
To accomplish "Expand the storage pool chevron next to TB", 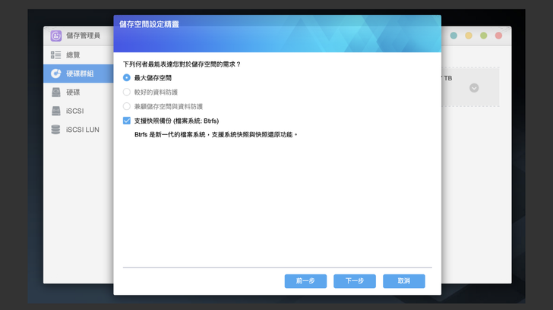I will (x=474, y=88).
